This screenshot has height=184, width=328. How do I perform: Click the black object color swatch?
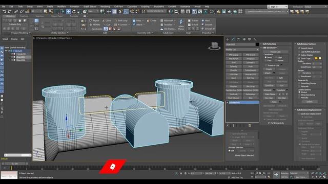(257, 44)
